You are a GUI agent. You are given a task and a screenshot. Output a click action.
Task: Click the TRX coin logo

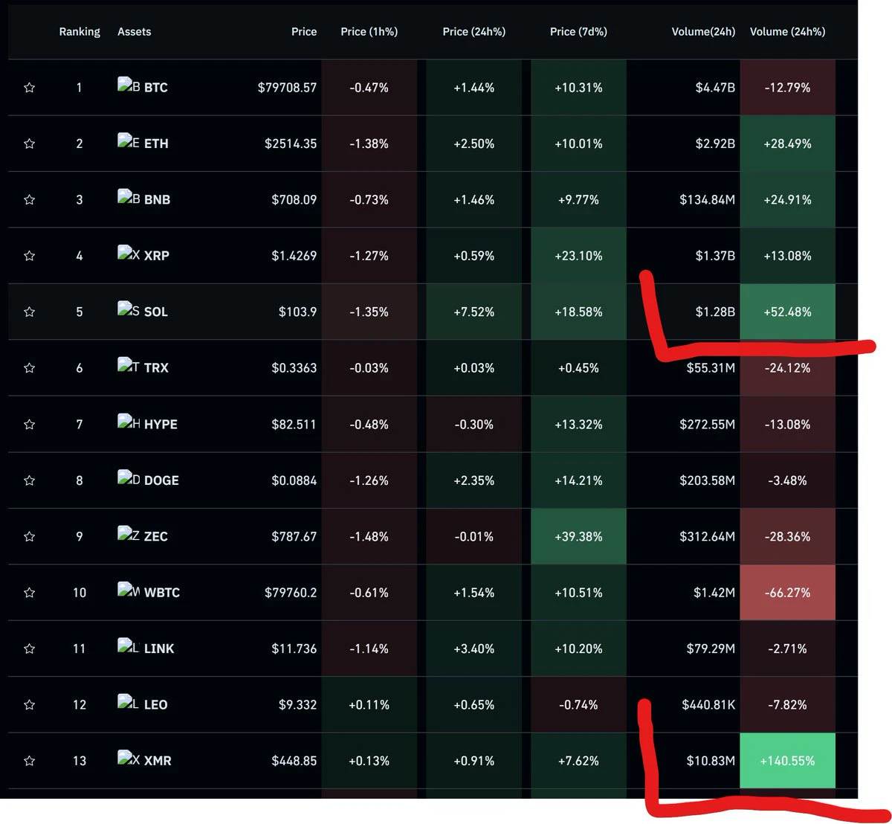pos(129,366)
